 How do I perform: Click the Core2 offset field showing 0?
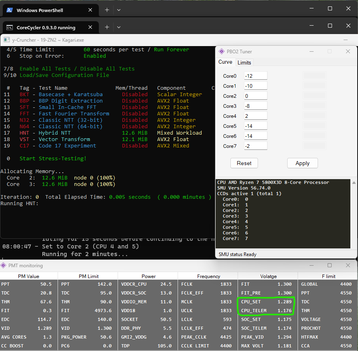point(256,96)
